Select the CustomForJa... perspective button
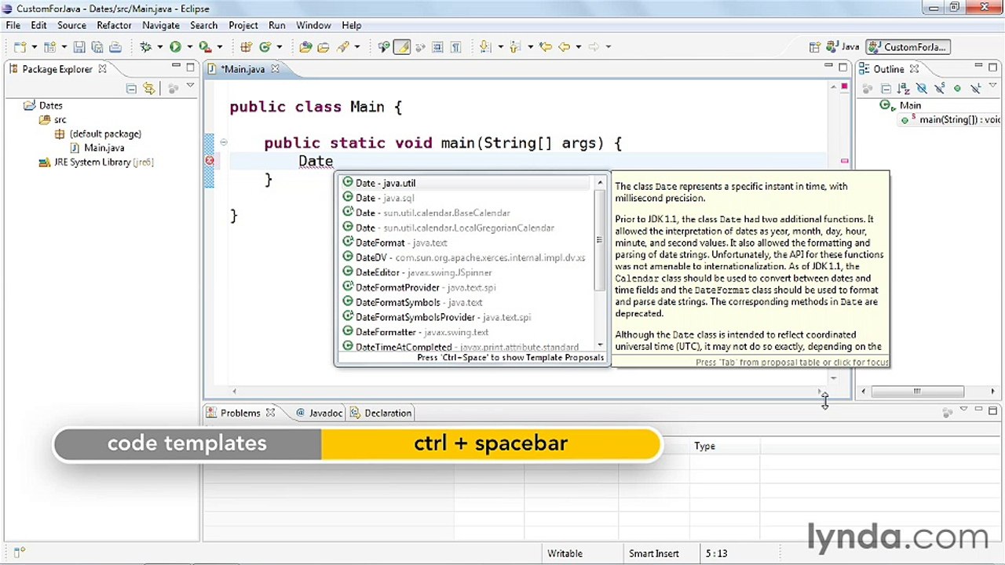Image resolution: width=1005 pixels, height=565 pixels. 908,47
